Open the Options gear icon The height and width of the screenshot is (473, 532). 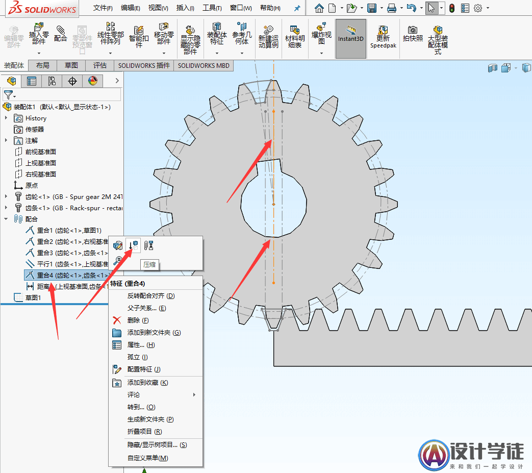(478, 8)
